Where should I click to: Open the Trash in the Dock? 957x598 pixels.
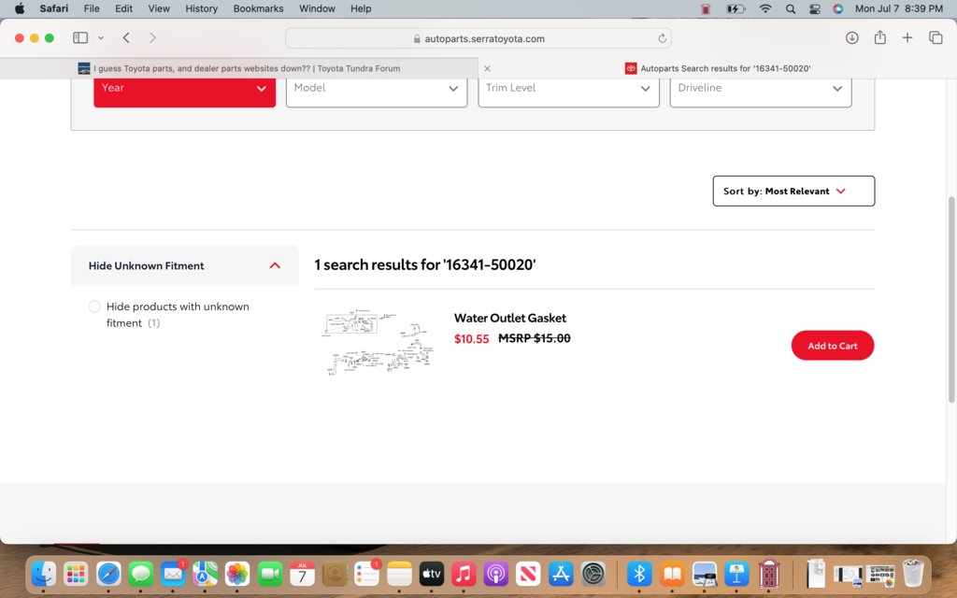coord(914,574)
